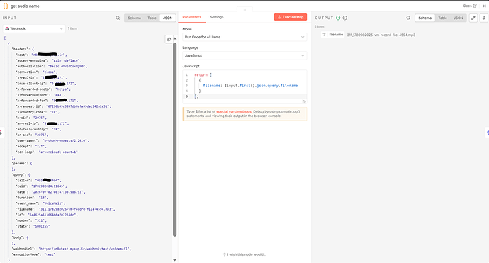Click the input panel scrollbar up arrow
This screenshot has height=263, width=489.
coord(174,39)
